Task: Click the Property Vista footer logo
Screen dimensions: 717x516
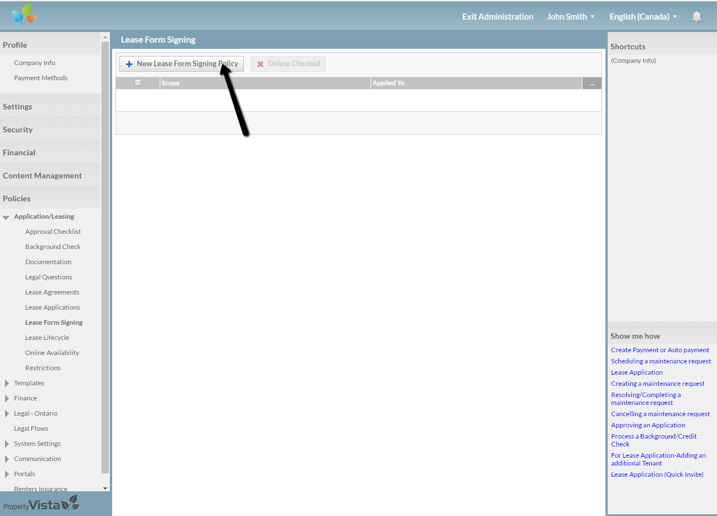Action: point(41,504)
